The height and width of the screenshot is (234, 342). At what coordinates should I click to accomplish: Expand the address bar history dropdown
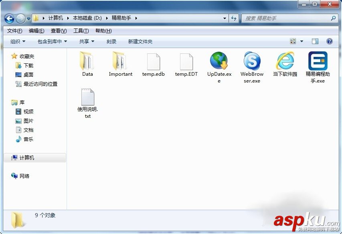click(225, 18)
